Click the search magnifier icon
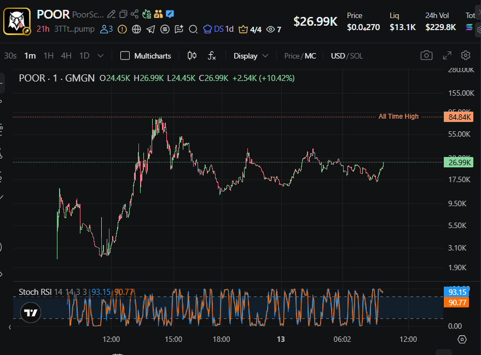The image size is (481, 355). click(192, 29)
